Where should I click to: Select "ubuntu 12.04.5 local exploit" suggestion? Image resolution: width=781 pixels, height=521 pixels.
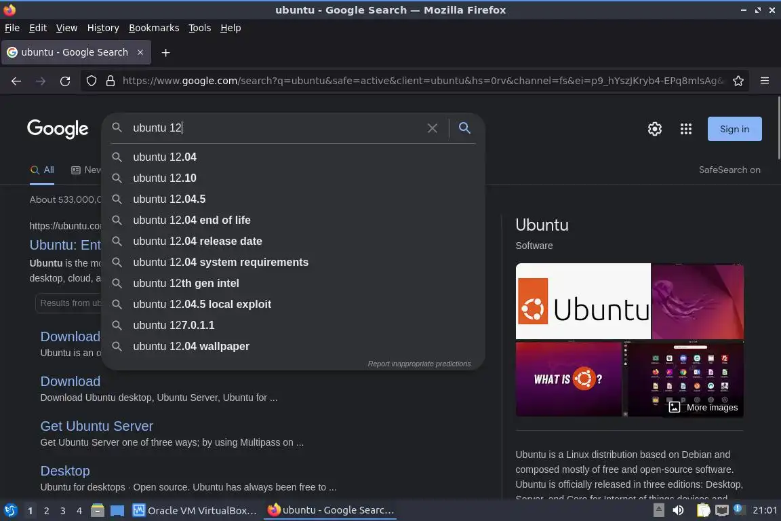click(293, 304)
